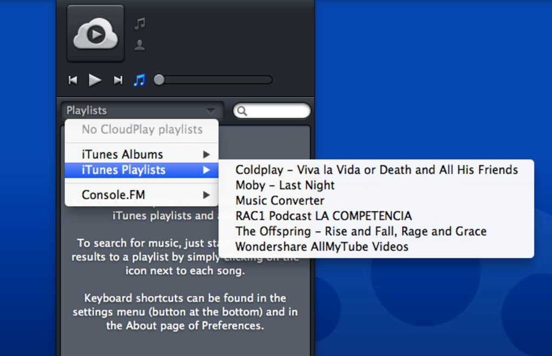Click the music note song title icon

[140, 24]
